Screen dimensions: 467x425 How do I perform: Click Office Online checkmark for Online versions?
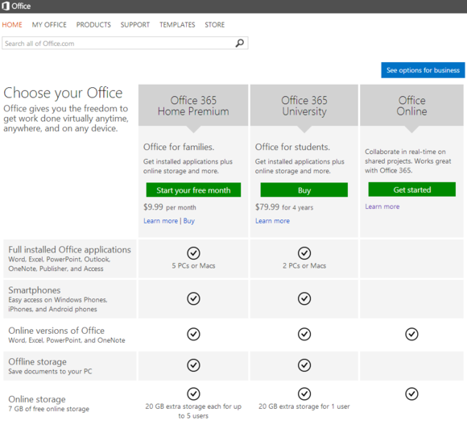click(x=411, y=334)
